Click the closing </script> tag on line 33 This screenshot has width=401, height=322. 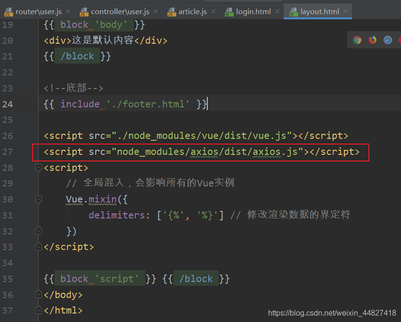coord(69,247)
